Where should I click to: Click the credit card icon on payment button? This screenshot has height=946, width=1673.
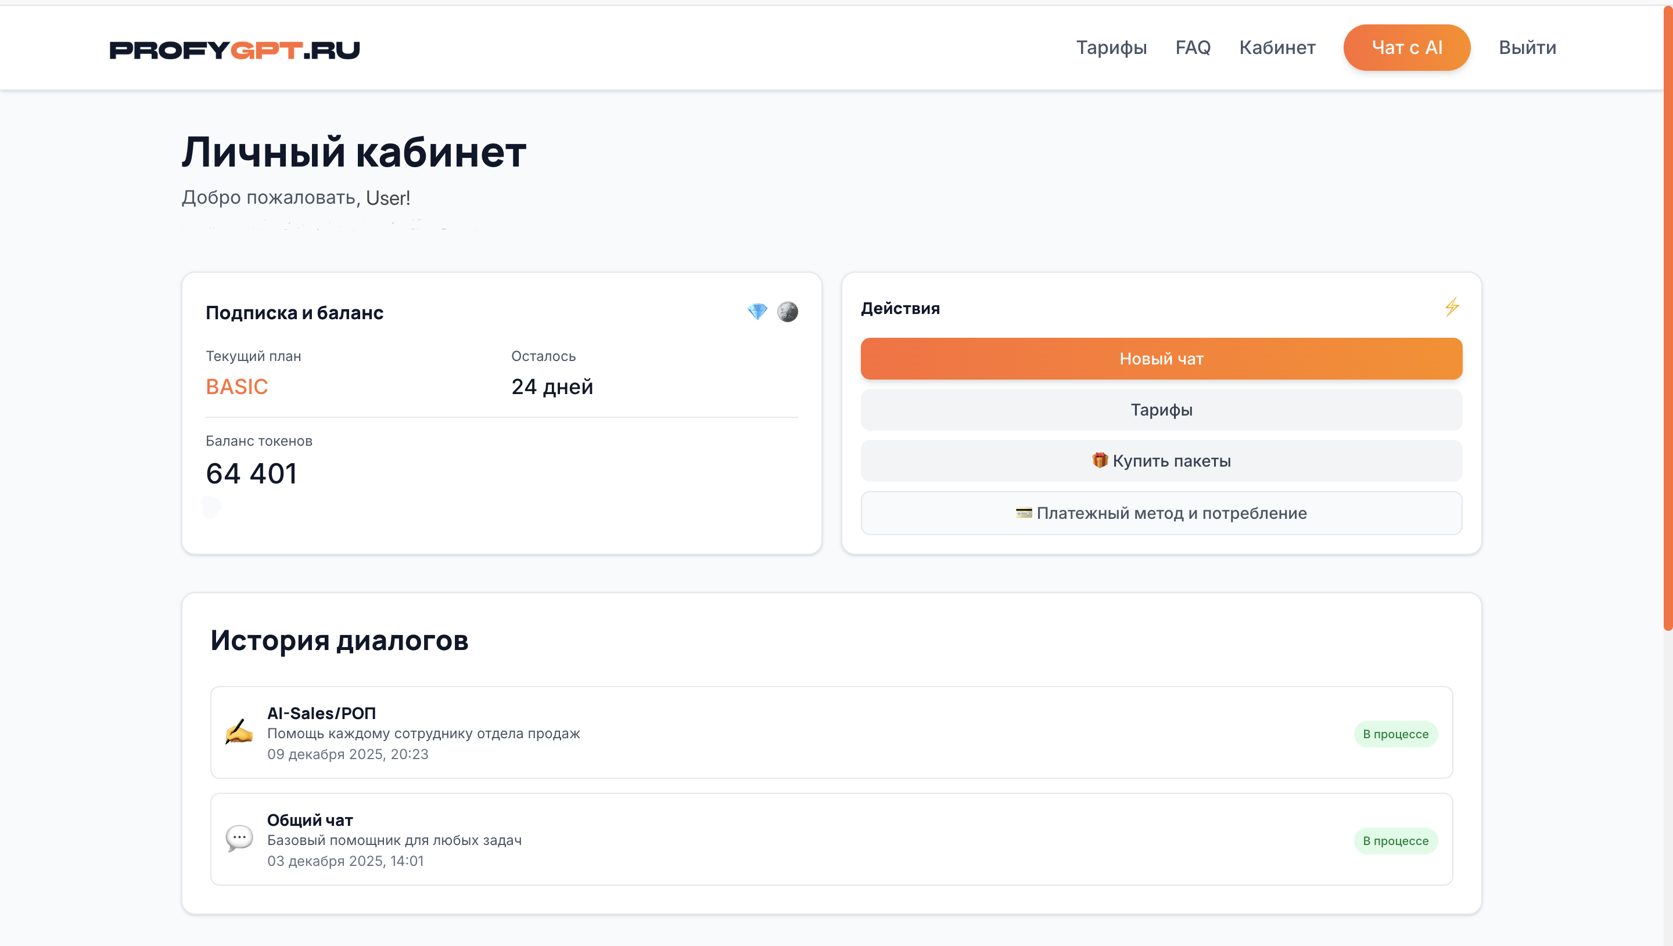click(x=1025, y=512)
